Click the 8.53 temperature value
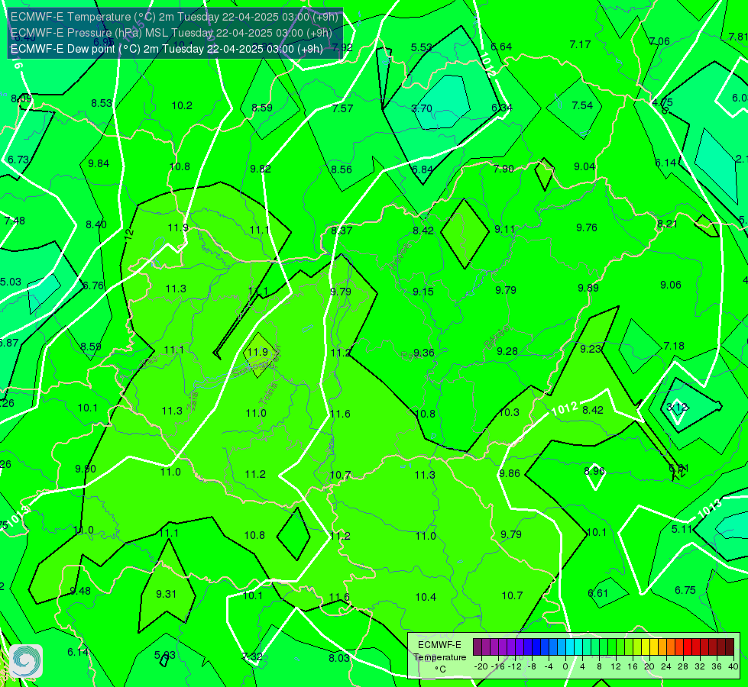Image resolution: width=748 pixels, height=687 pixels. point(102,103)
